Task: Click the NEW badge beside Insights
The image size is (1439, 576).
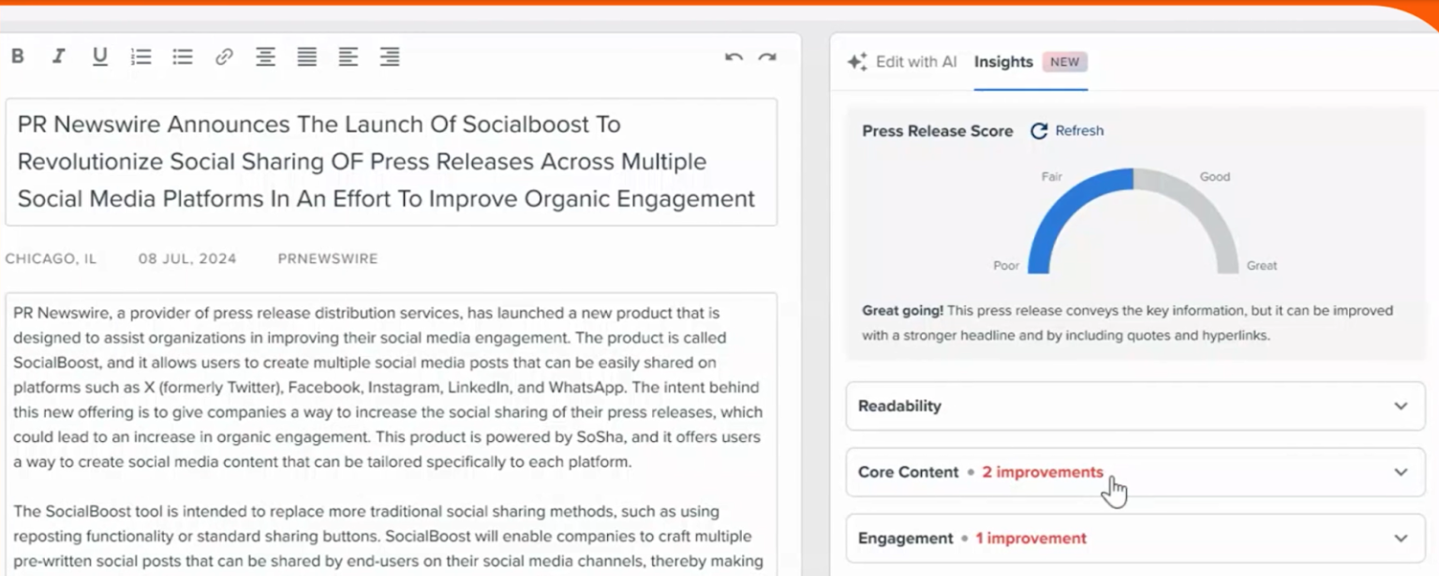Action: 1064,62
